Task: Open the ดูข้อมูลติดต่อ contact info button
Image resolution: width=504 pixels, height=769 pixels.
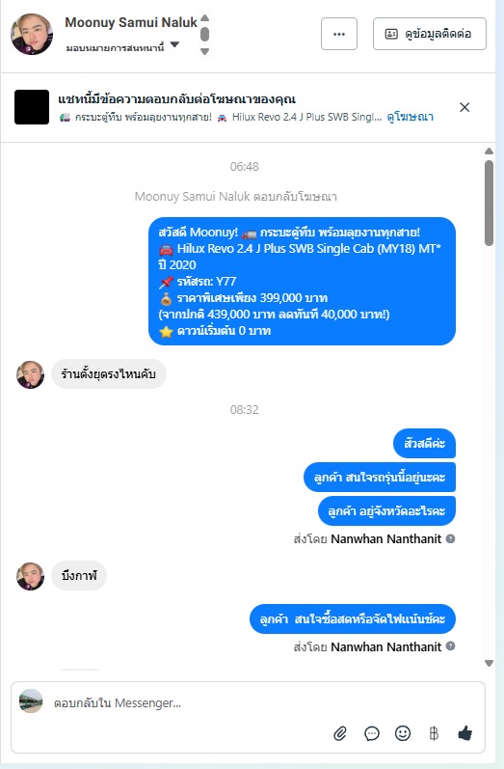Action: (x=430, y=34)
